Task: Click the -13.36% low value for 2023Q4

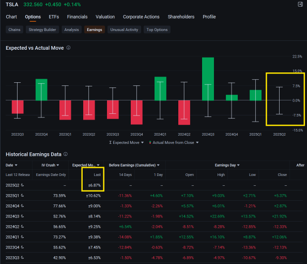Action: tap(249, 247)
